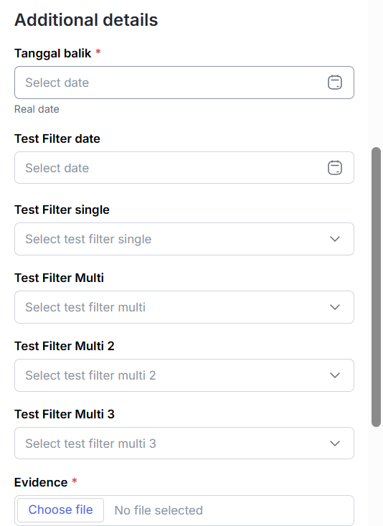Click the Evidence field label
This screenshot has height=526, width=383.
click(41, 482)
